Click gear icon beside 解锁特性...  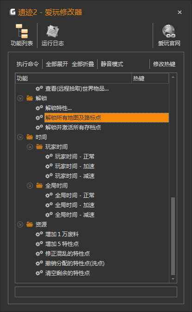39,108
